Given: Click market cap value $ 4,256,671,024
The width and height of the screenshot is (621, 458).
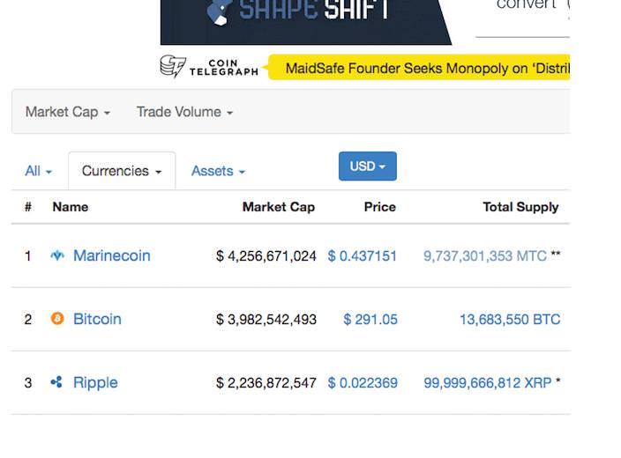Looking at the screenshot, I should point(266,256).
